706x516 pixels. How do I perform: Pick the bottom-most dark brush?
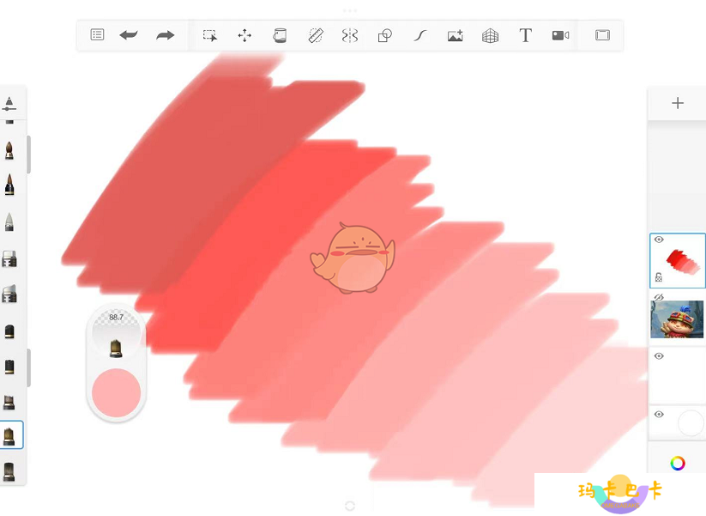click(x=9, y=471)
